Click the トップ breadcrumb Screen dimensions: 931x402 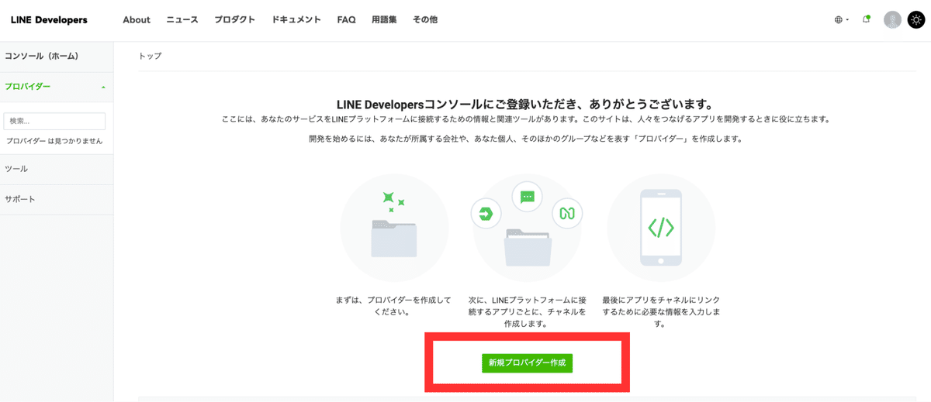(150, 57)
